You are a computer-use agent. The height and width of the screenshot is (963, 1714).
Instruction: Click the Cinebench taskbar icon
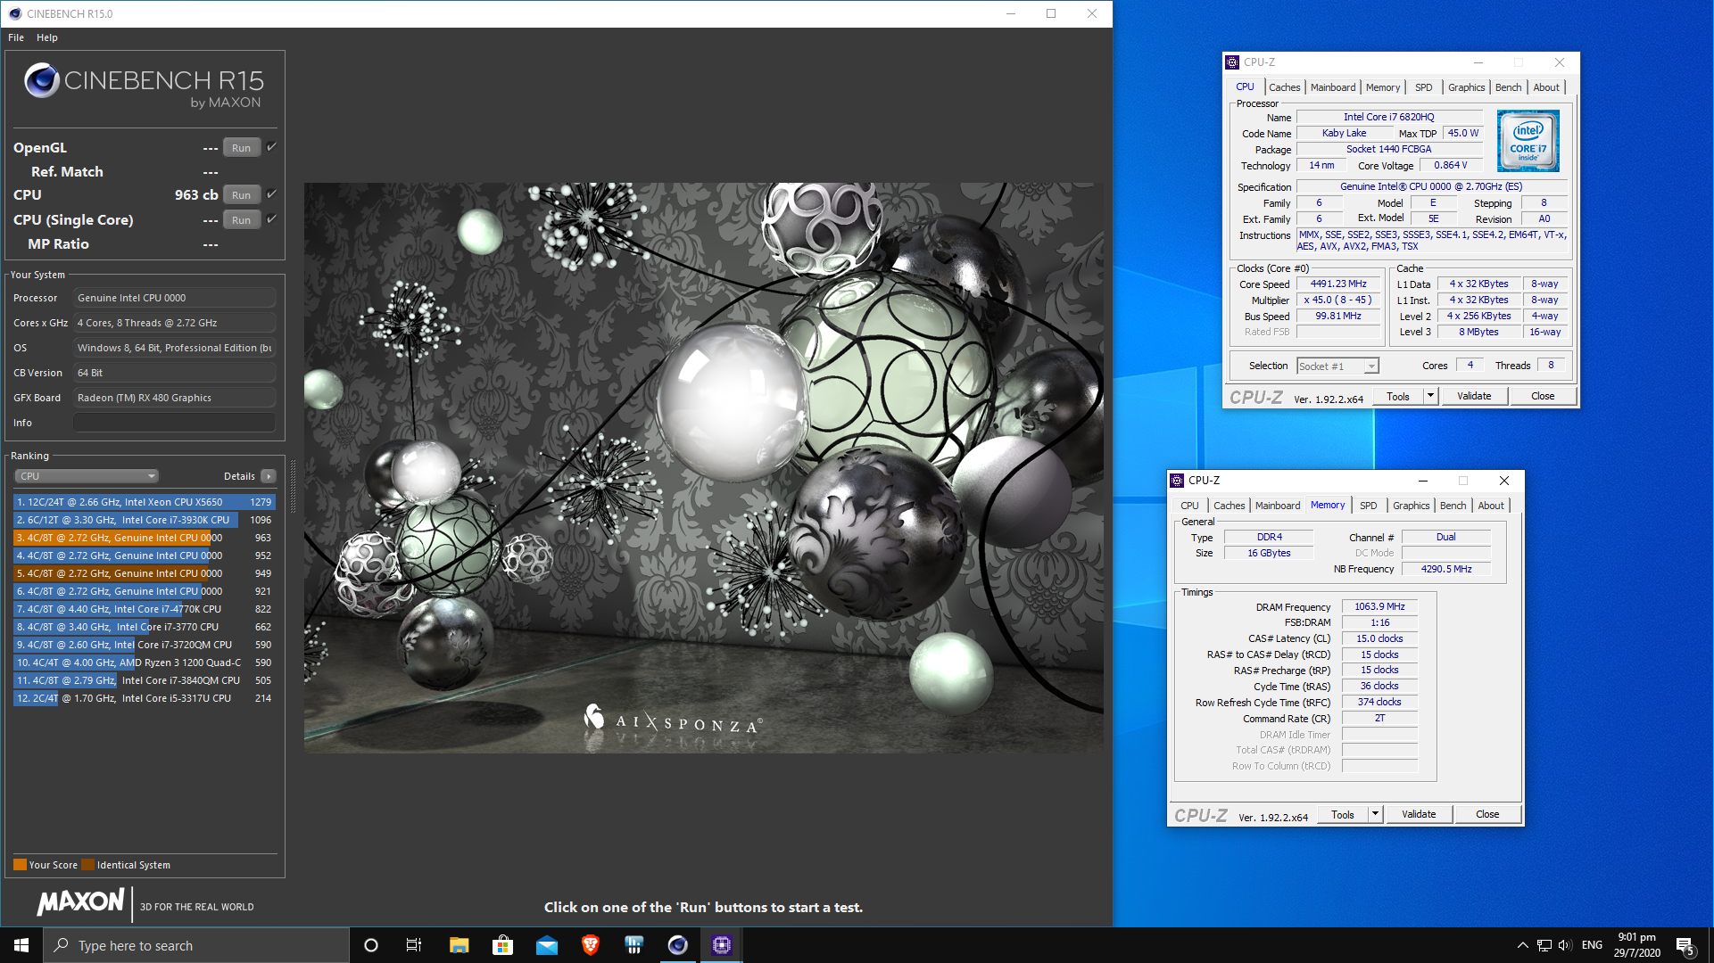click(678, 945)
